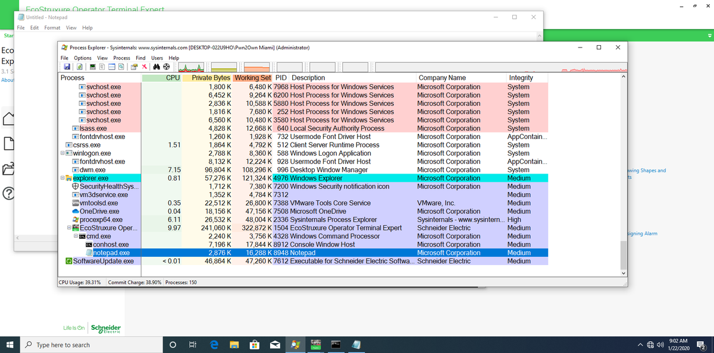
Task: Open the Process menu in Process Explorer
Action: (121, 58)
